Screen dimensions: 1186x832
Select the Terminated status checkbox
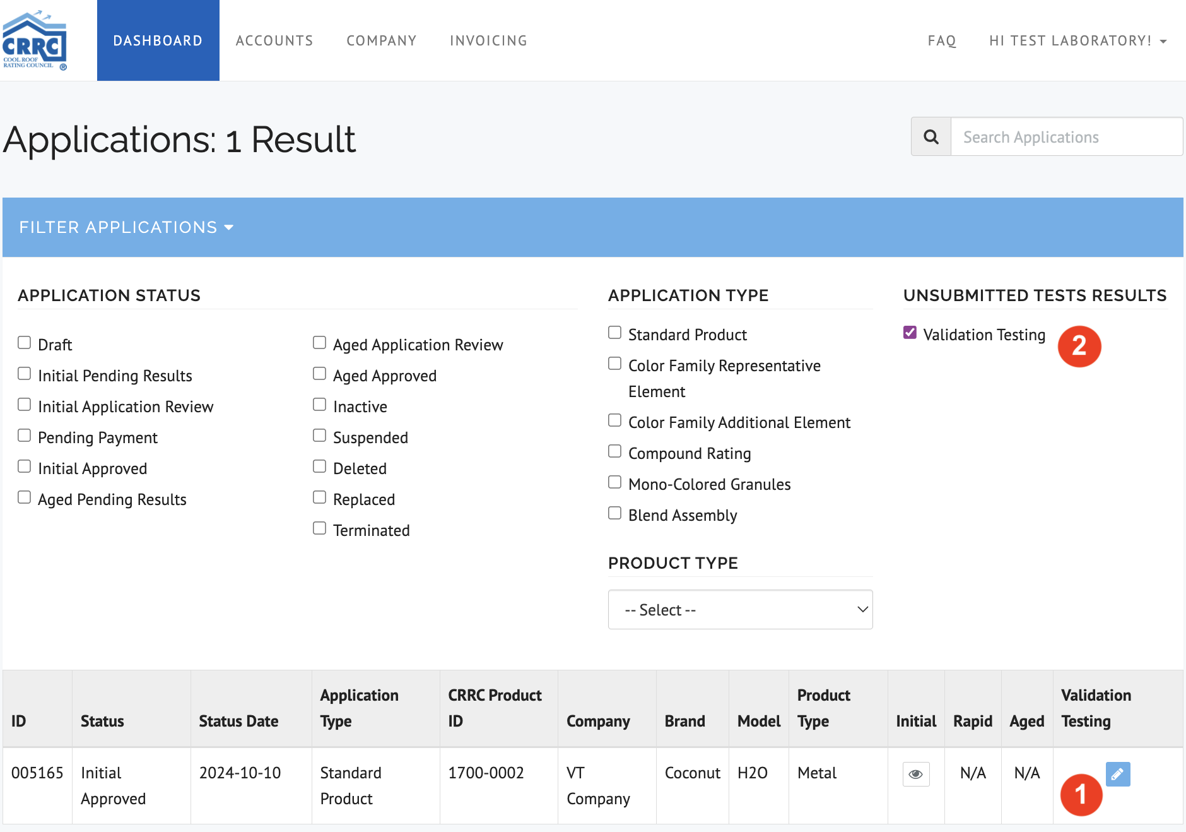click(x=320, y=528)
